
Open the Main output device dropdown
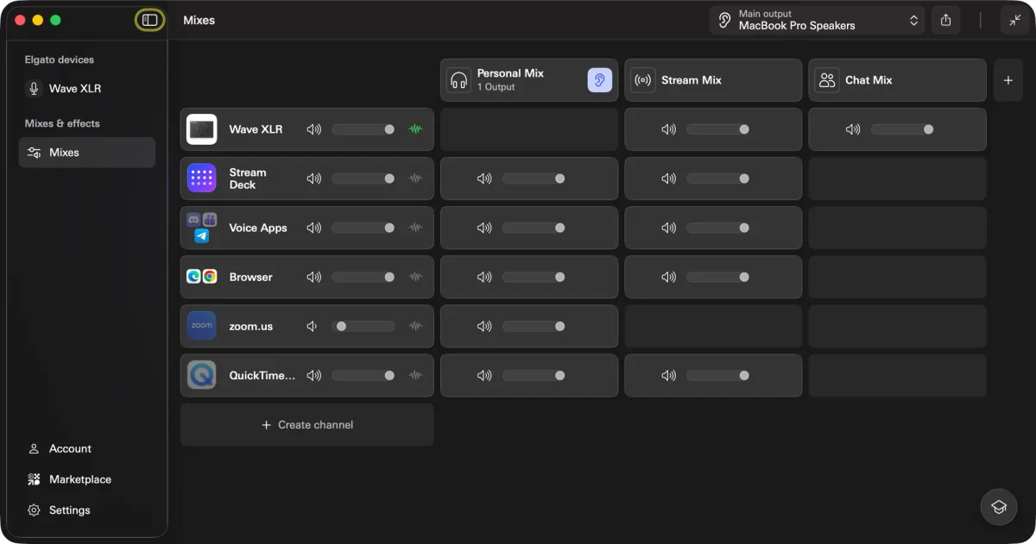point(817,20)
